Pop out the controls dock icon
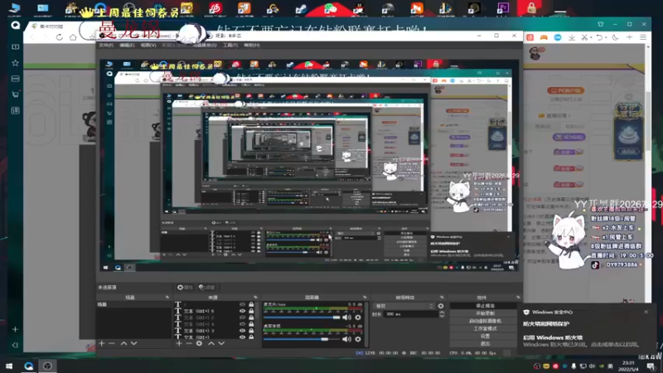 pyautogui.click(x=518, y=298)
